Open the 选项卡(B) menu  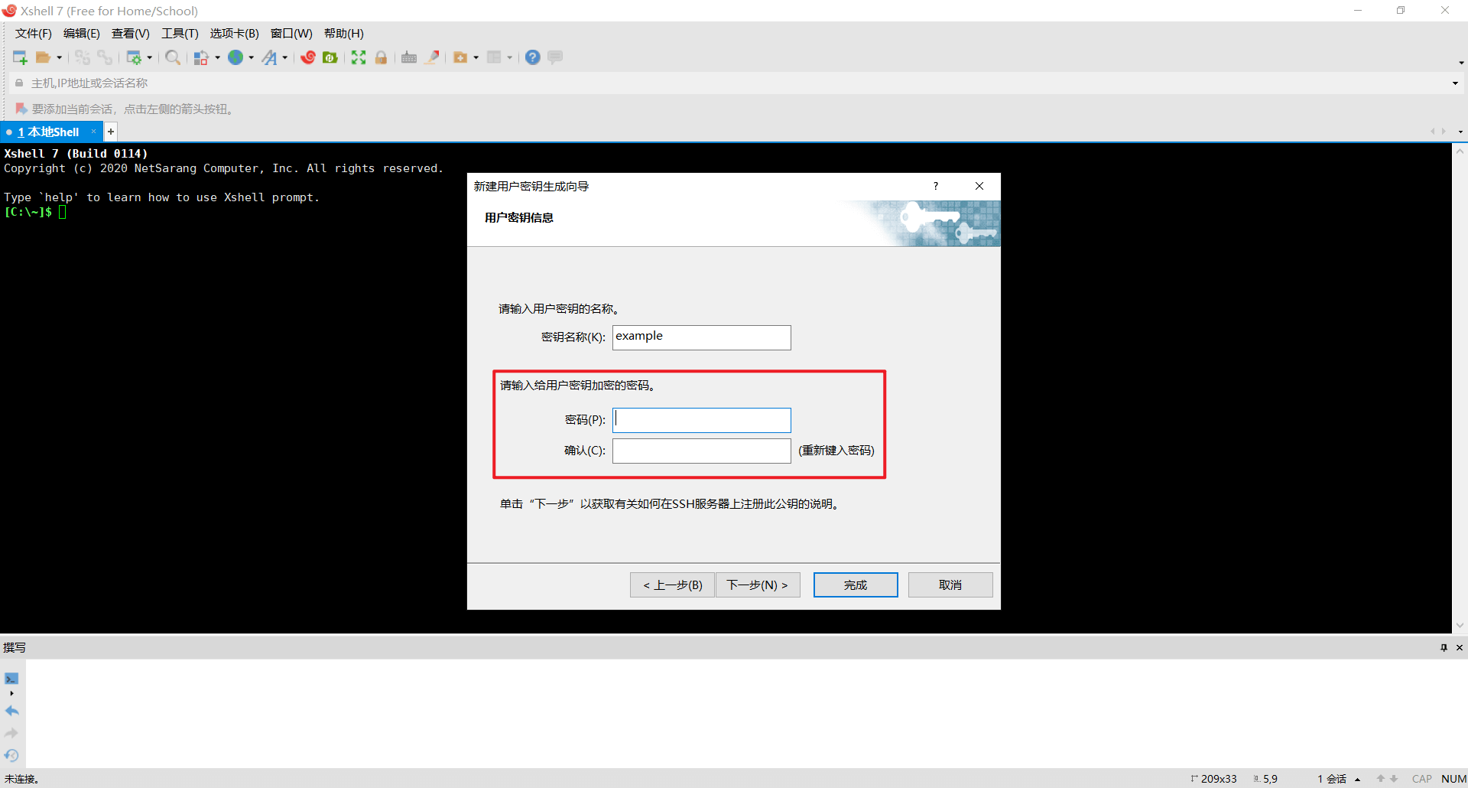point(235,33)
